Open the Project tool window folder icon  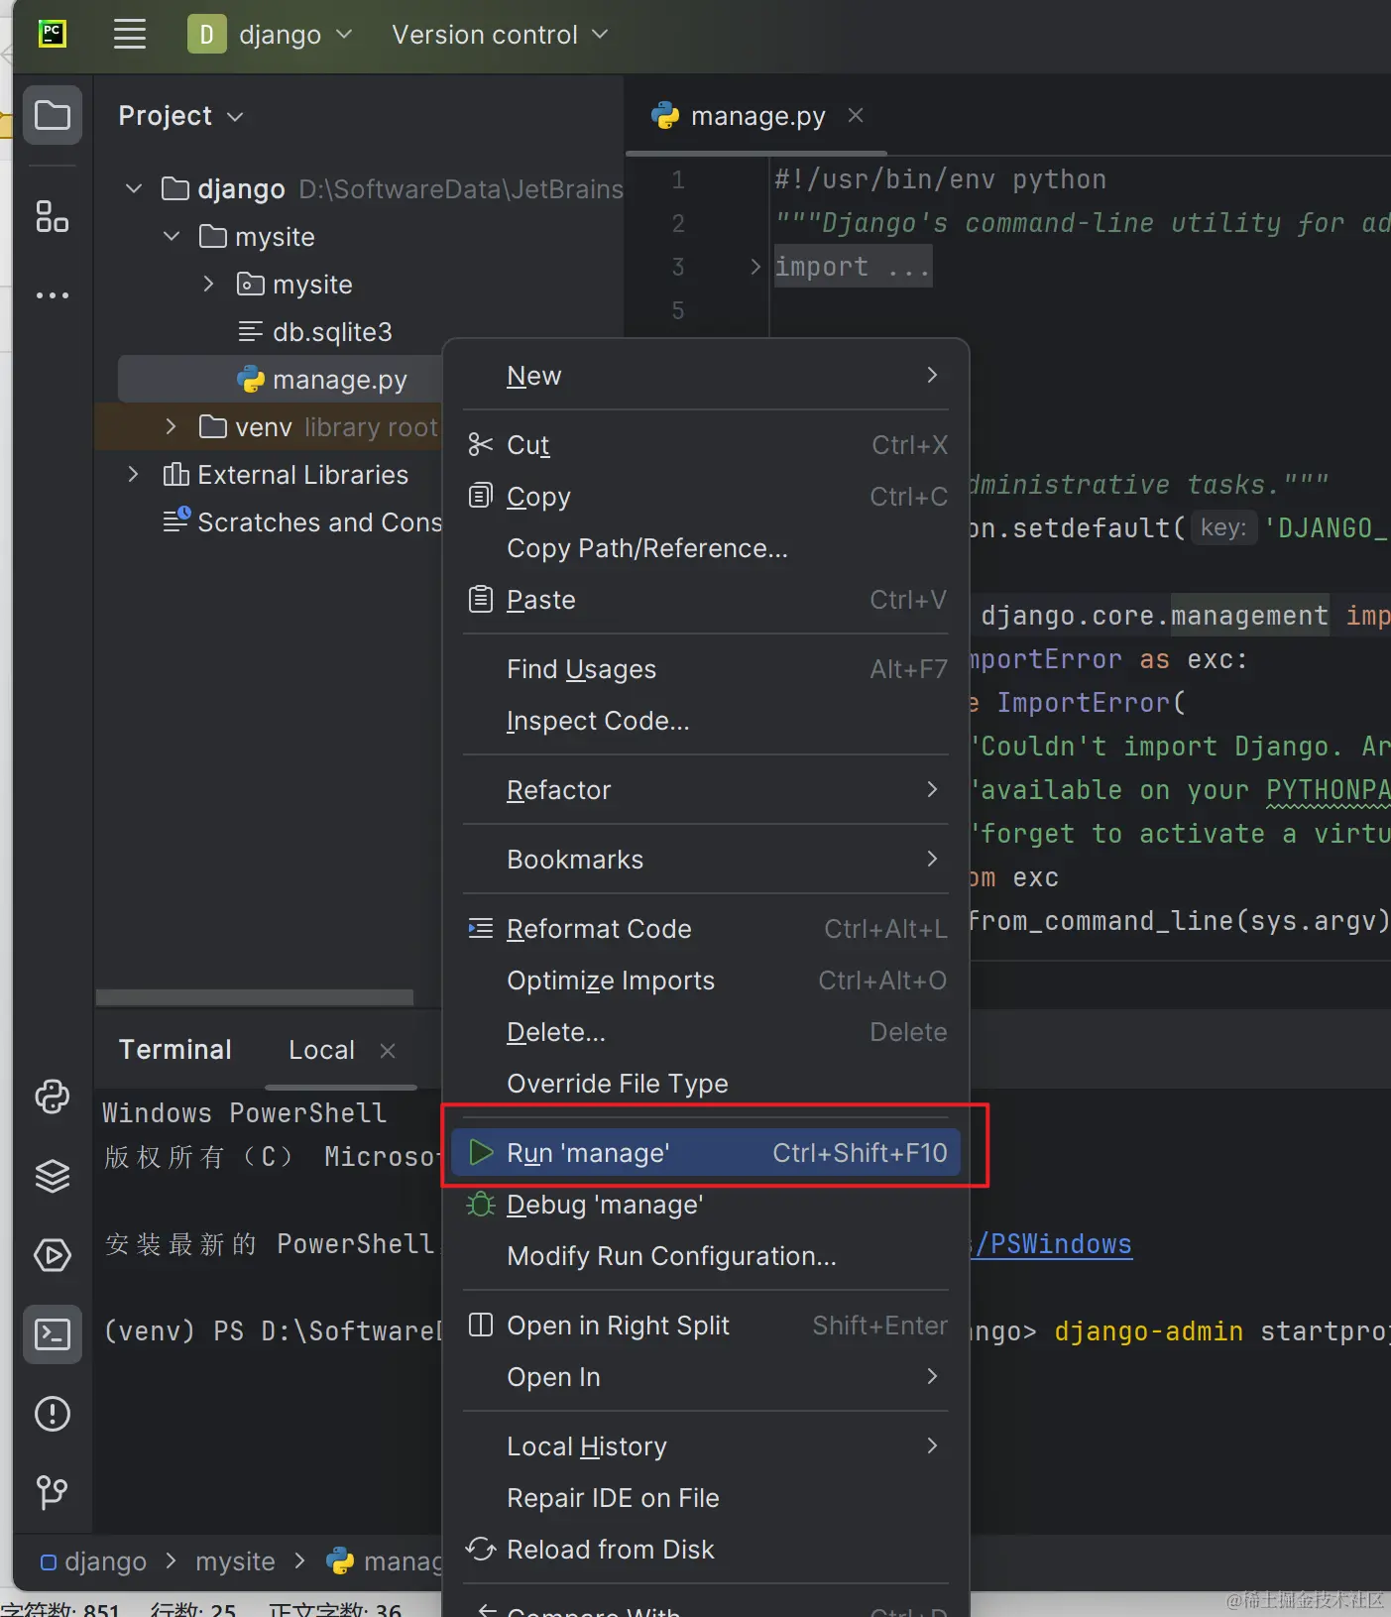tap(53, 116)
